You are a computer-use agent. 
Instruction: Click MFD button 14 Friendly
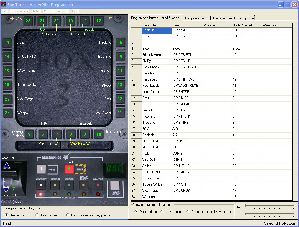(120, 71)
